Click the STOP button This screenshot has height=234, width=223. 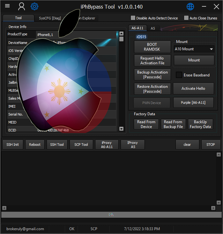pyautogui.click(x=211, y=145)
